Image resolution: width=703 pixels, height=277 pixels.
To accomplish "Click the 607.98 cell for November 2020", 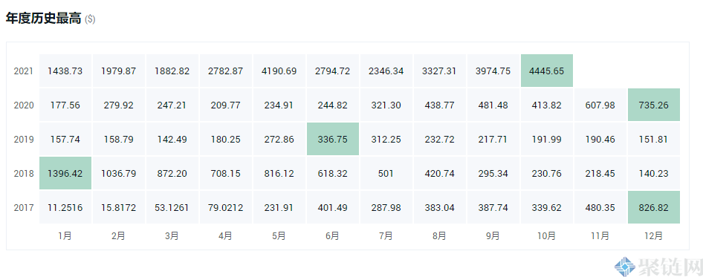I will pyautogui.click(x=600, y=105).
